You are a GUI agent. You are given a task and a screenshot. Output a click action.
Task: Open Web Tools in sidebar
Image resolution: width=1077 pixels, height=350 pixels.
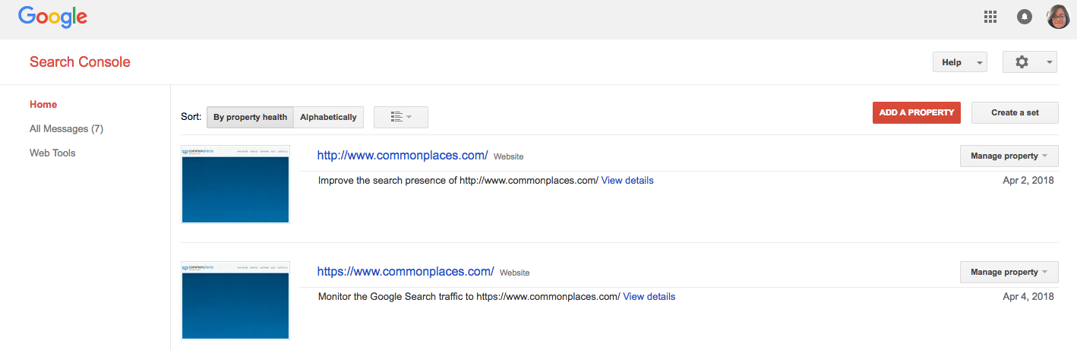(x=52, y=153)
